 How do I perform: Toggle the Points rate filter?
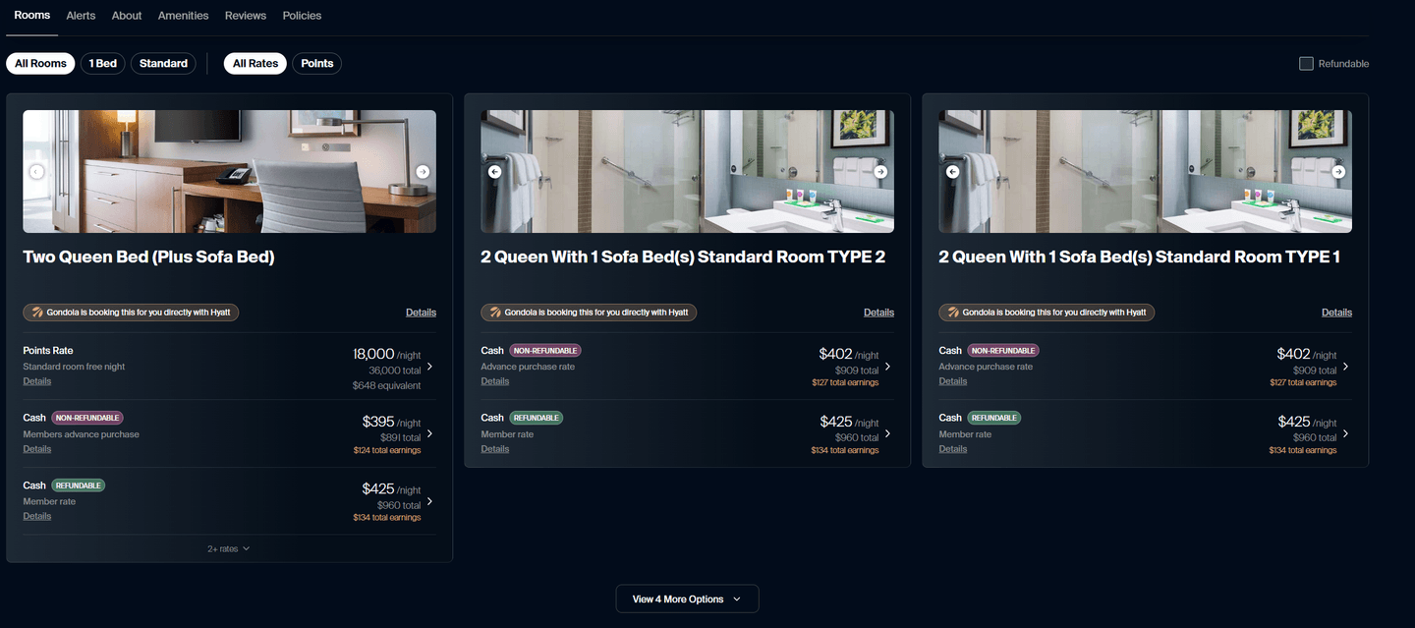click(316, 64)
